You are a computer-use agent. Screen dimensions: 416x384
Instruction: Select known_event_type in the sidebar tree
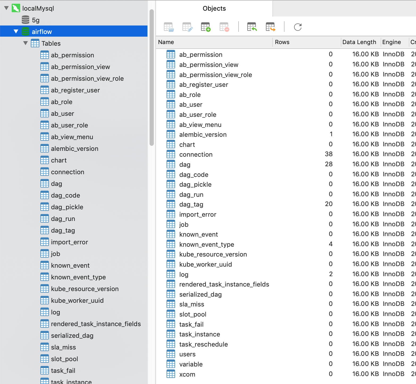point(78,277)
